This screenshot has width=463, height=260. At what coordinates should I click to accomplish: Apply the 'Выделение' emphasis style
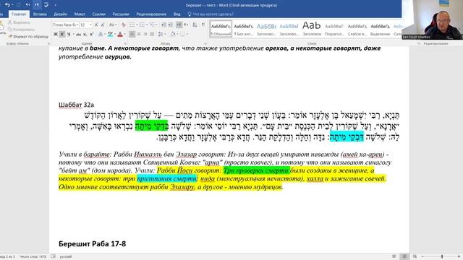coord(380,29)
